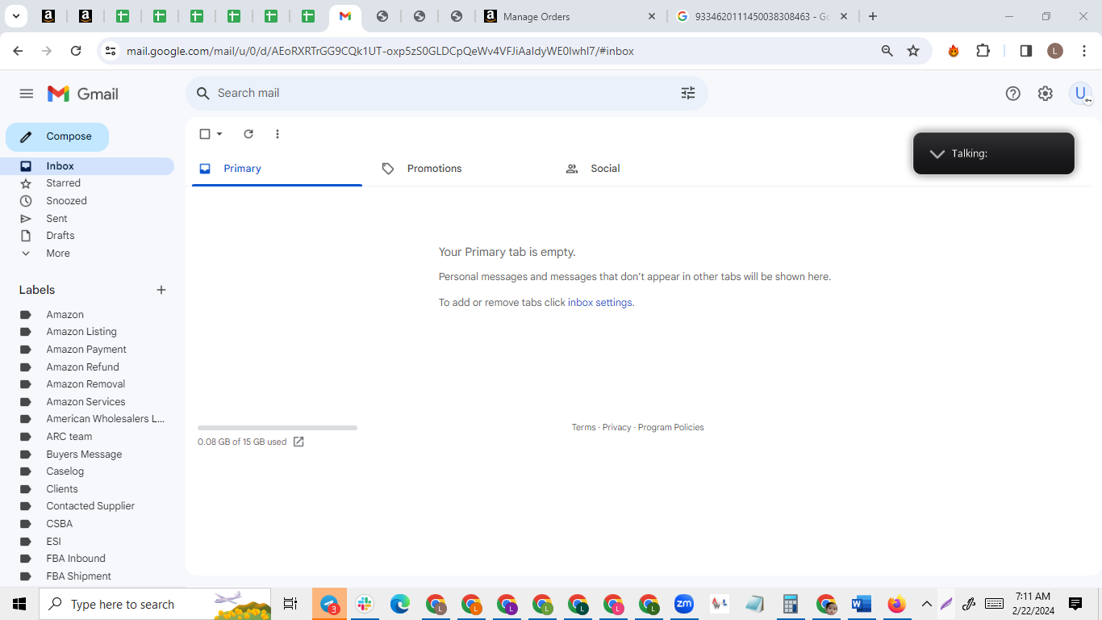The height and width of the screenshot is (620, 1102).
Task: Click the Compose button
Action: (x=57, y=136)
